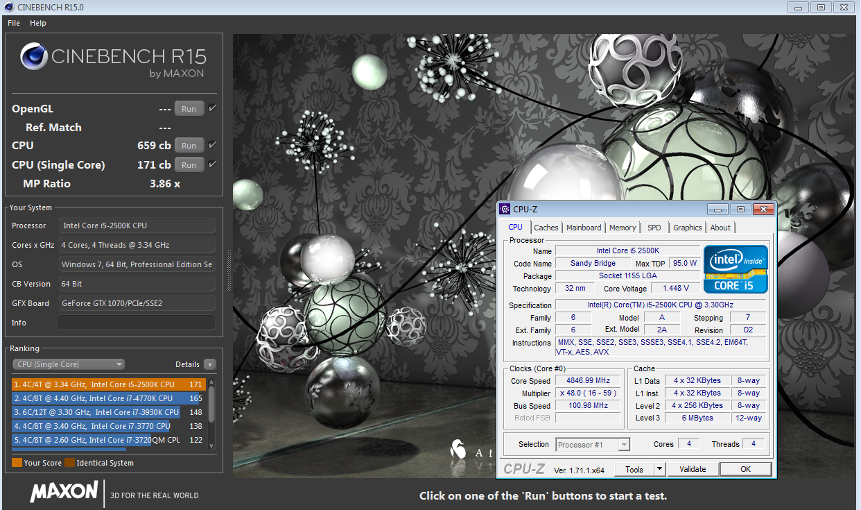Click the Cinebench R15 logo icon
861x510 pixels.
point(34,58)
